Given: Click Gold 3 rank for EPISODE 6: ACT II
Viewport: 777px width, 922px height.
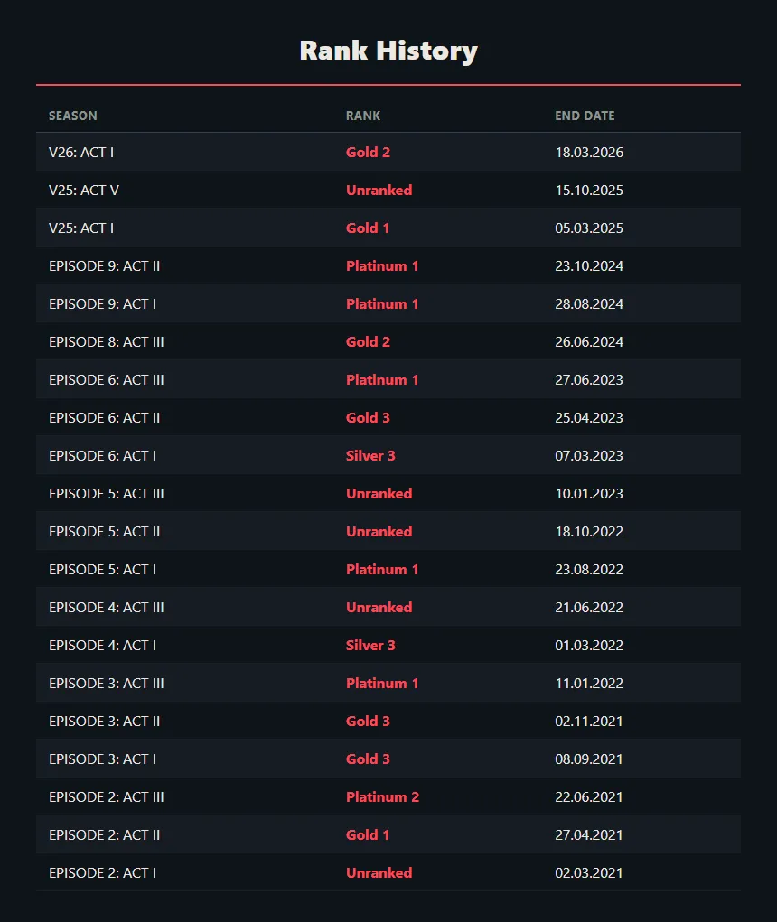Looking at the screenshot, I should pyautogui.click(x=369, y=417).
